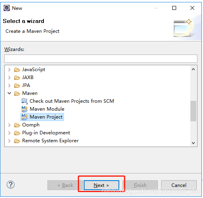The width and height of the screenshot is (203, 198).
Task: Click the Next button
Action: [101, 185]
